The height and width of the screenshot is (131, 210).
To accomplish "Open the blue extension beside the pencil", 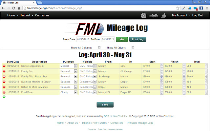I will pyautogui.click(x=190, y=8).
